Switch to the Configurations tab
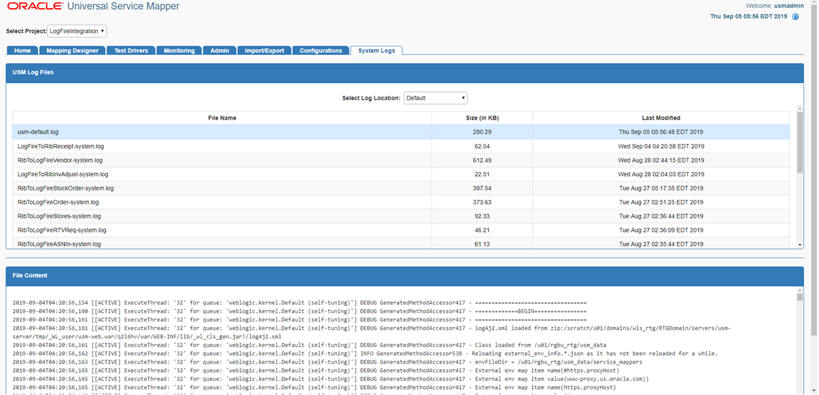 click(320, 50)
